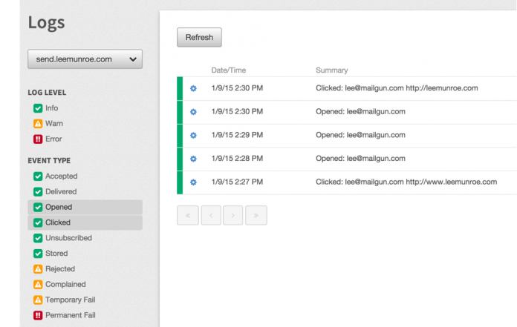The width and height of the screenshot is (517, 327).
Task: Disable the Warn log level filter
Action: tap(38, 124)
